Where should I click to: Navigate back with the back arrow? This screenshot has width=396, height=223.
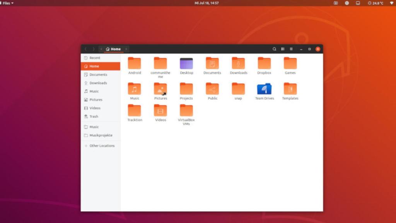pos(85,49)
